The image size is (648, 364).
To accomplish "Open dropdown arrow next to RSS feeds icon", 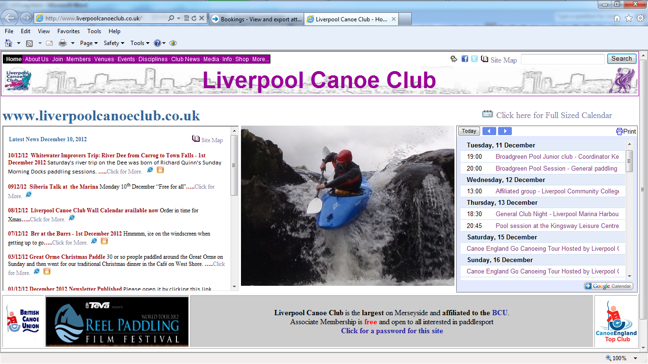I will (x=40, y=43).
